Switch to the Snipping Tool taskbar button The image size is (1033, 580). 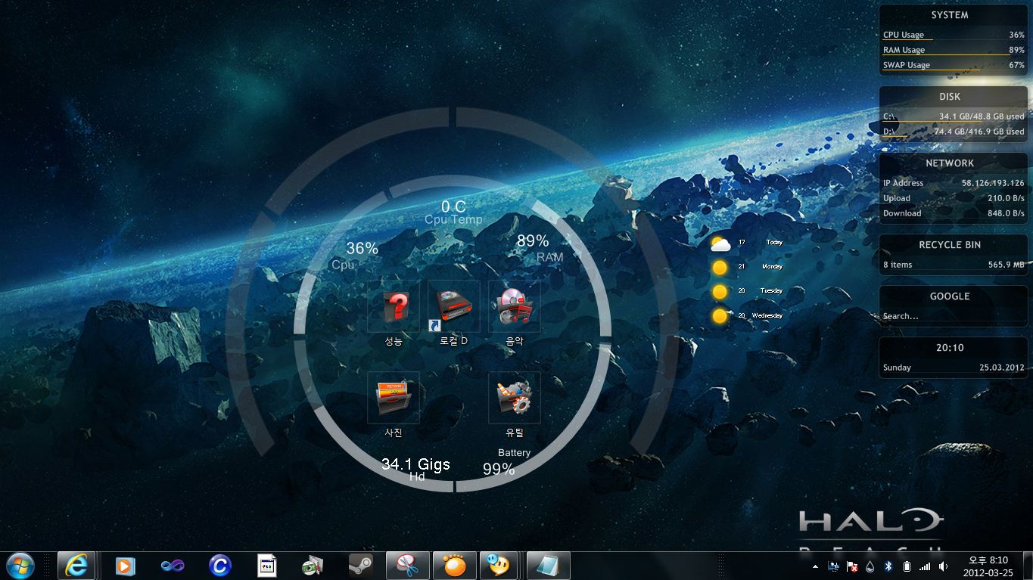tap(408, 566)
